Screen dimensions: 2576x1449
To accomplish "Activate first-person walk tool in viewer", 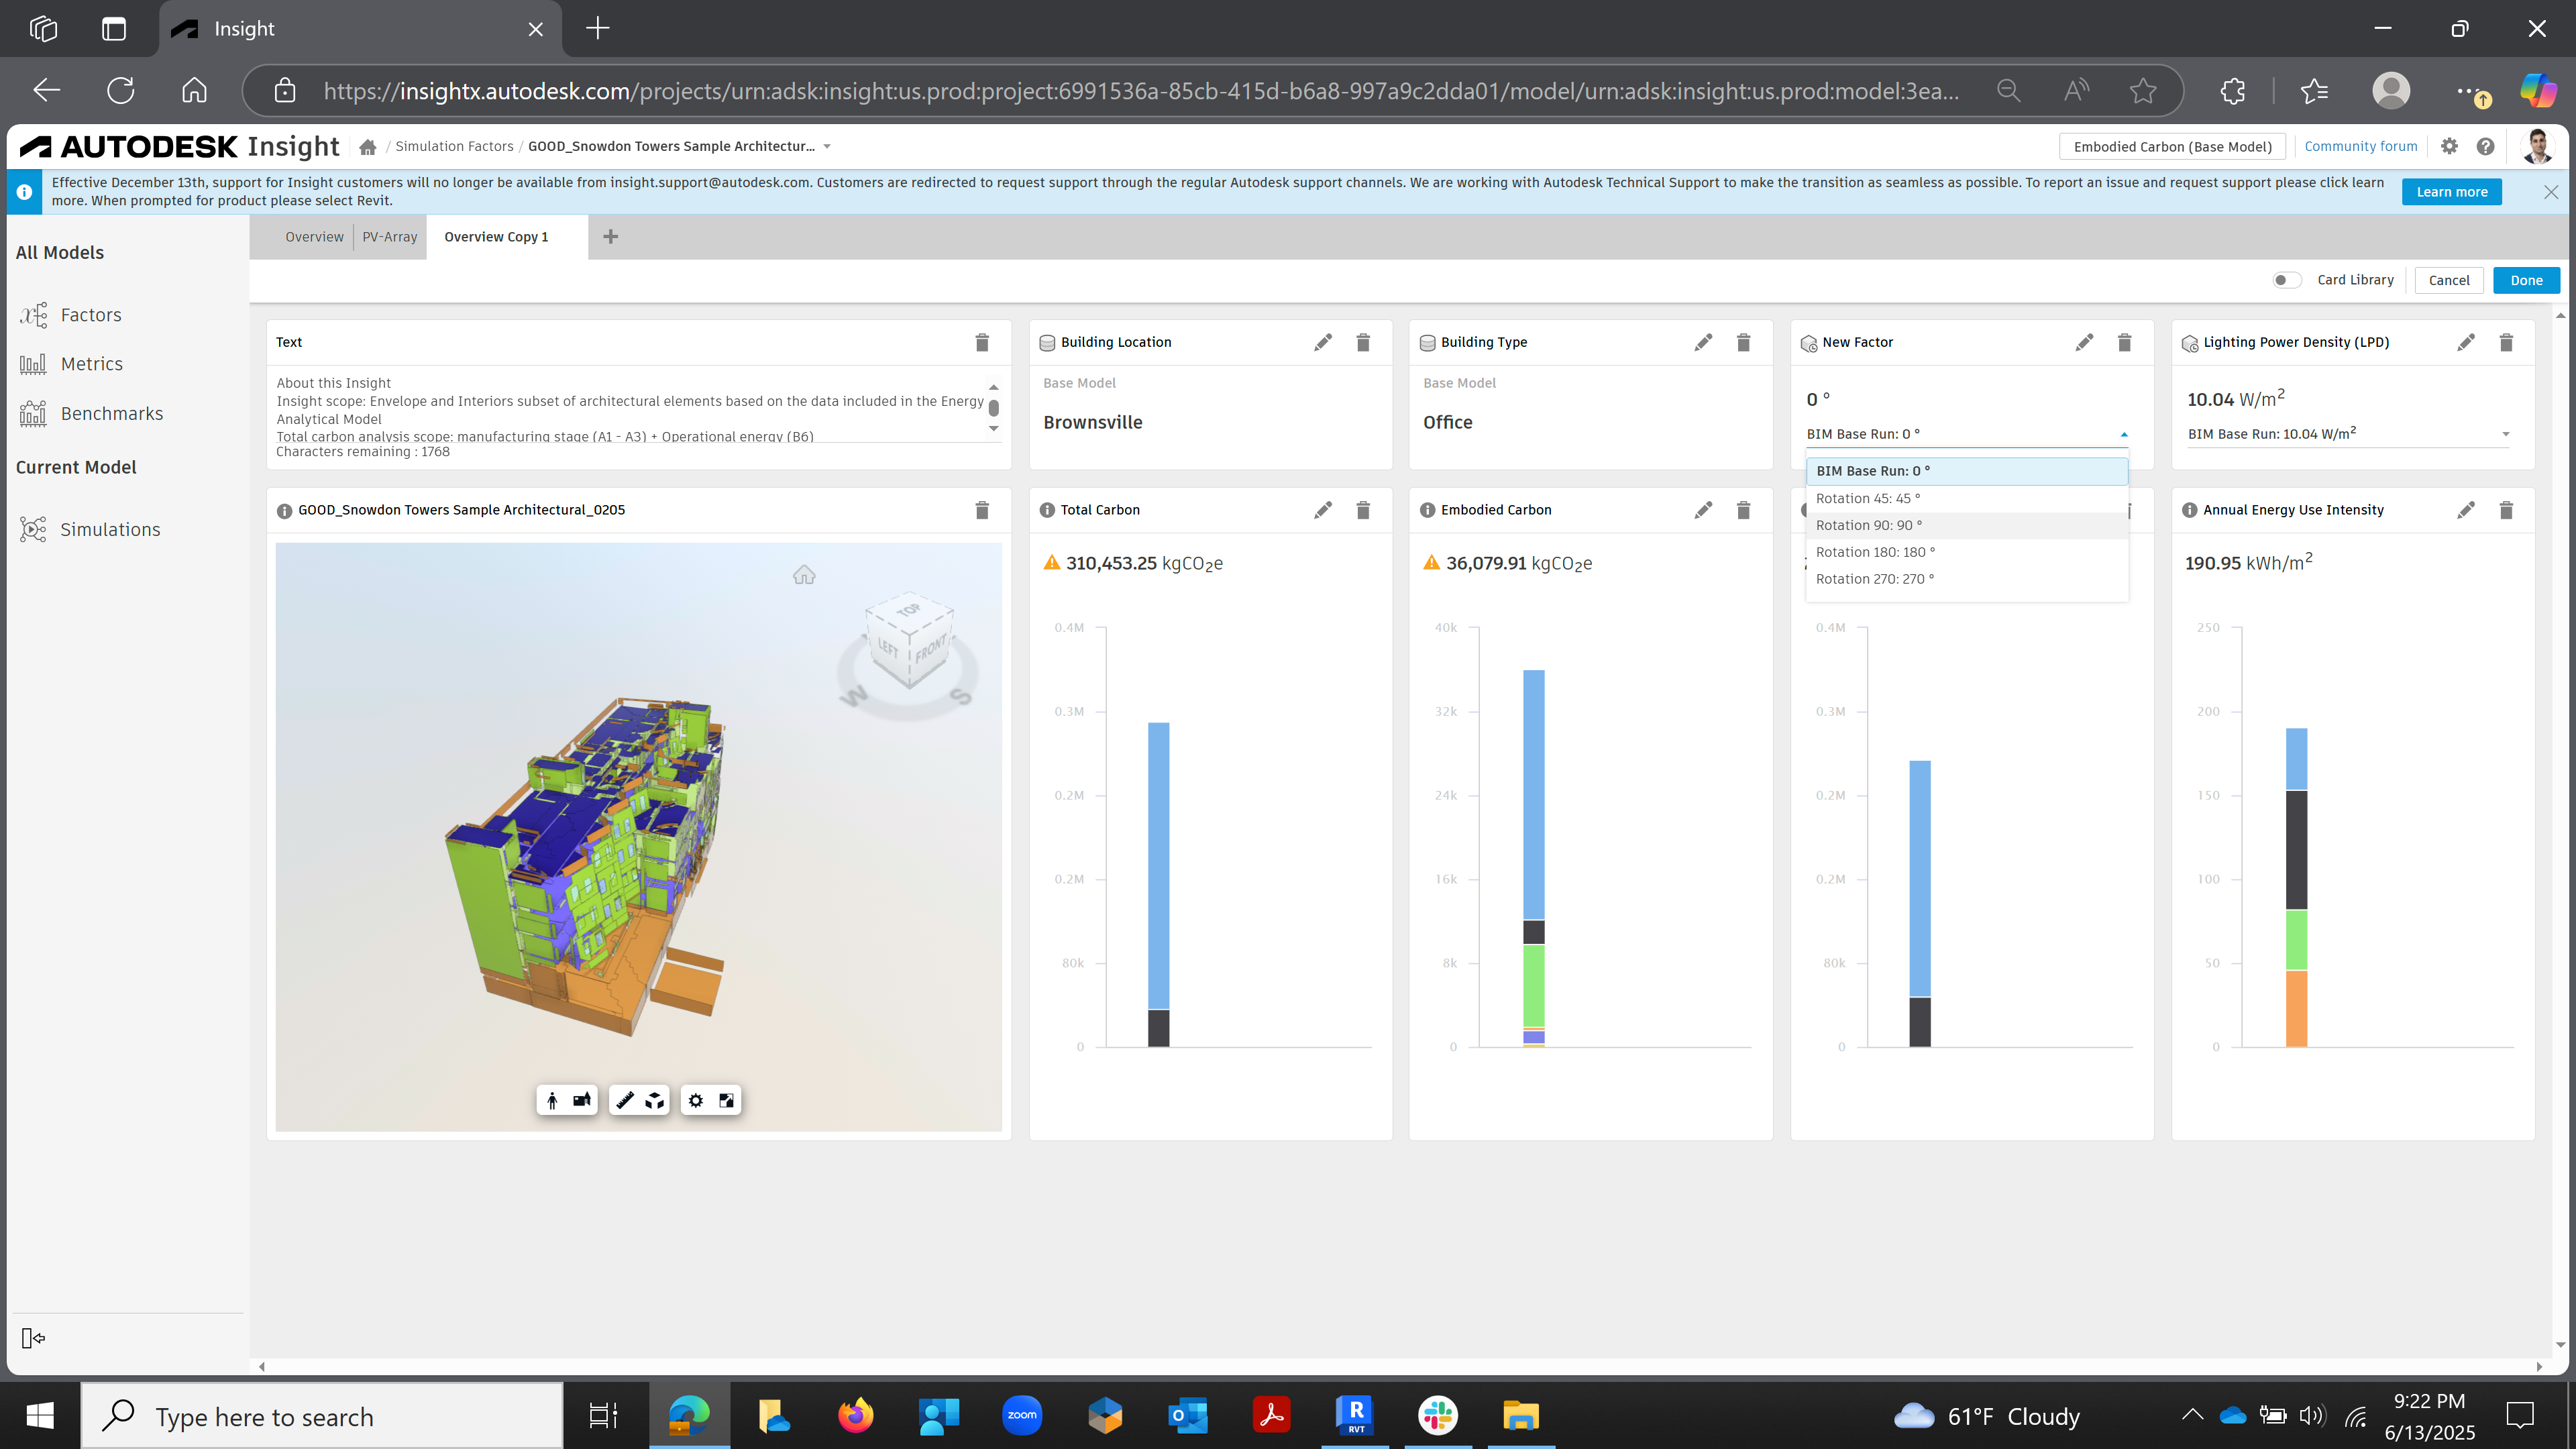I will click(x=552, y=1100).
